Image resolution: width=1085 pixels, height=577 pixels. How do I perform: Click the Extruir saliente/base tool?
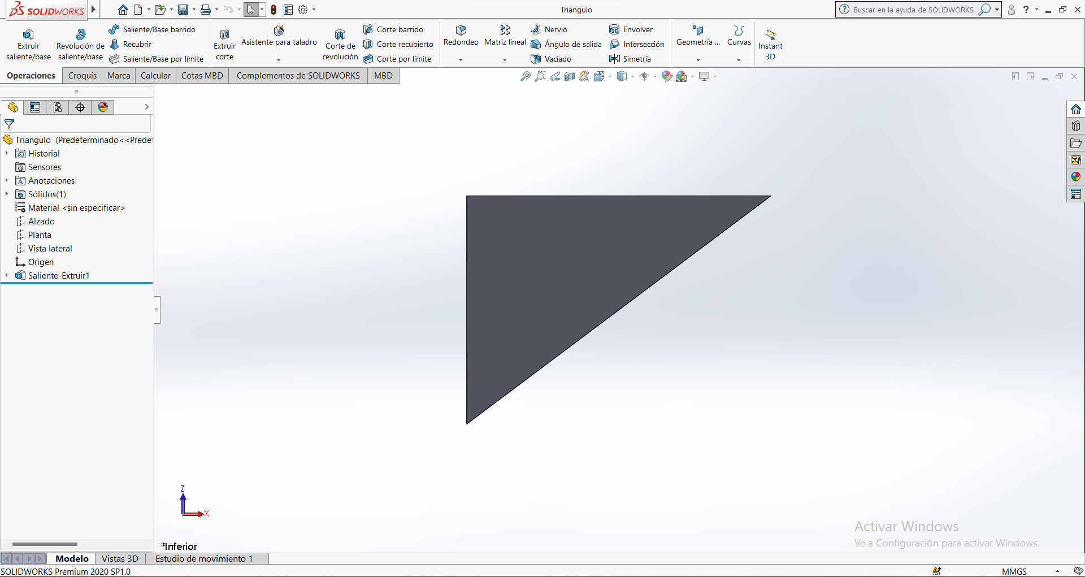28,44
